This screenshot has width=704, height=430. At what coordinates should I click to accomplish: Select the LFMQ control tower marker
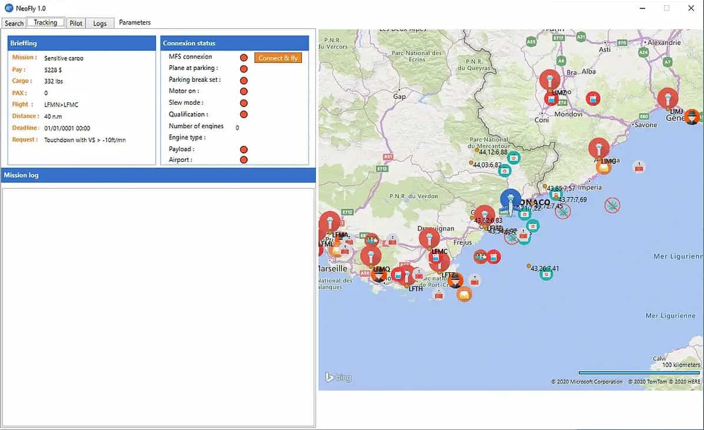coord(370,256)
